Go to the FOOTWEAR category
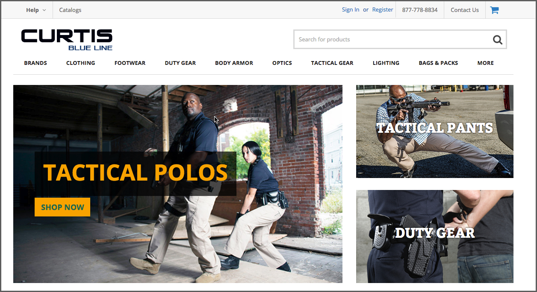 click(130, 63)
